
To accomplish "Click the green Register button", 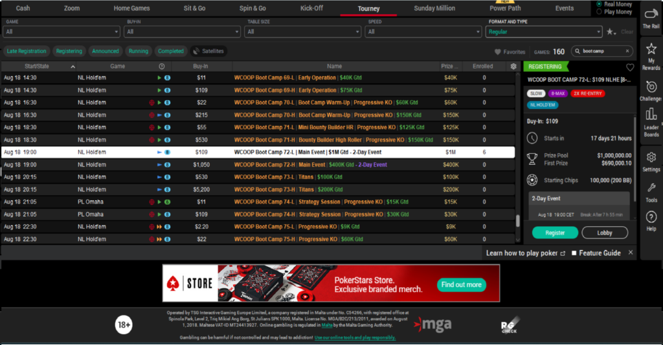I will pyautogui.click(x=555, y=233).
